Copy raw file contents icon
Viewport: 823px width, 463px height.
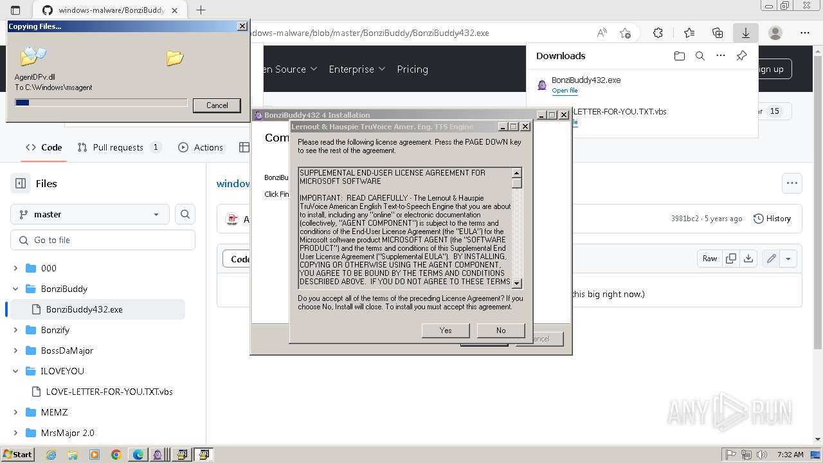[731, 259]
